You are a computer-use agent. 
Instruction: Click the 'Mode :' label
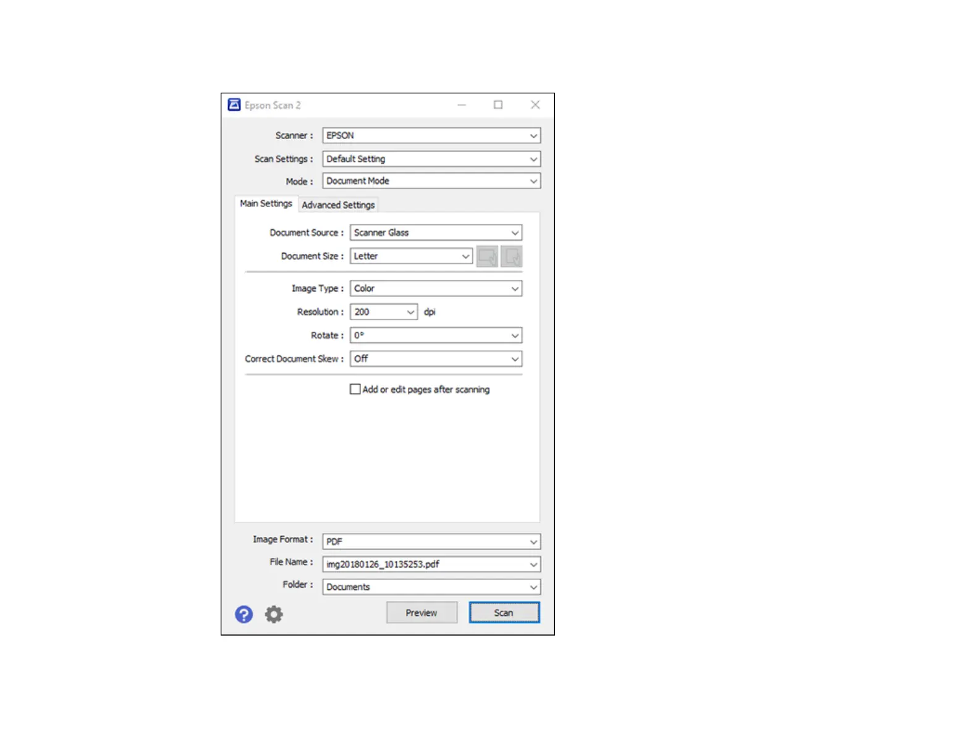point(299,182)
